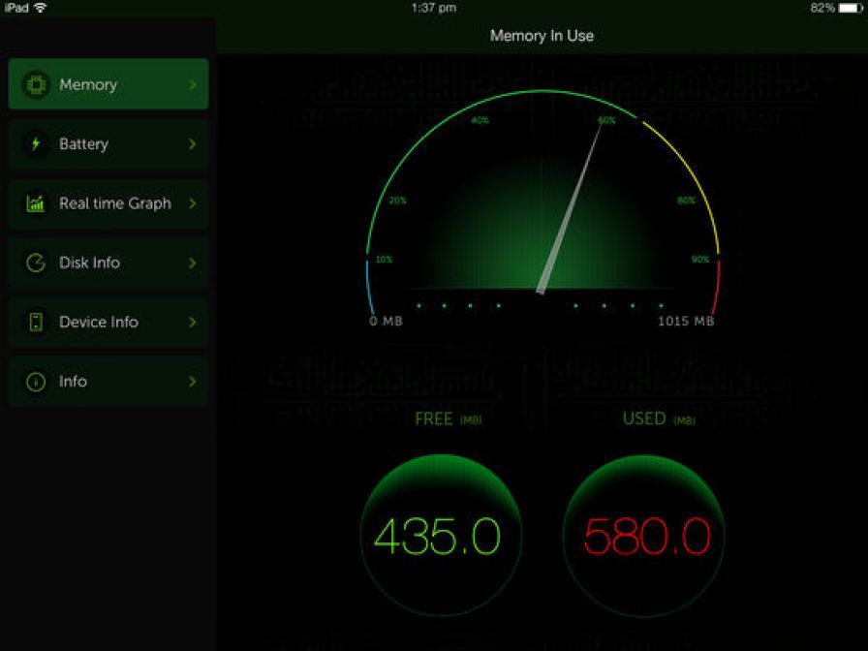
Task: Expand Disk Info with its chevron
Action: (x=193, y=263)
